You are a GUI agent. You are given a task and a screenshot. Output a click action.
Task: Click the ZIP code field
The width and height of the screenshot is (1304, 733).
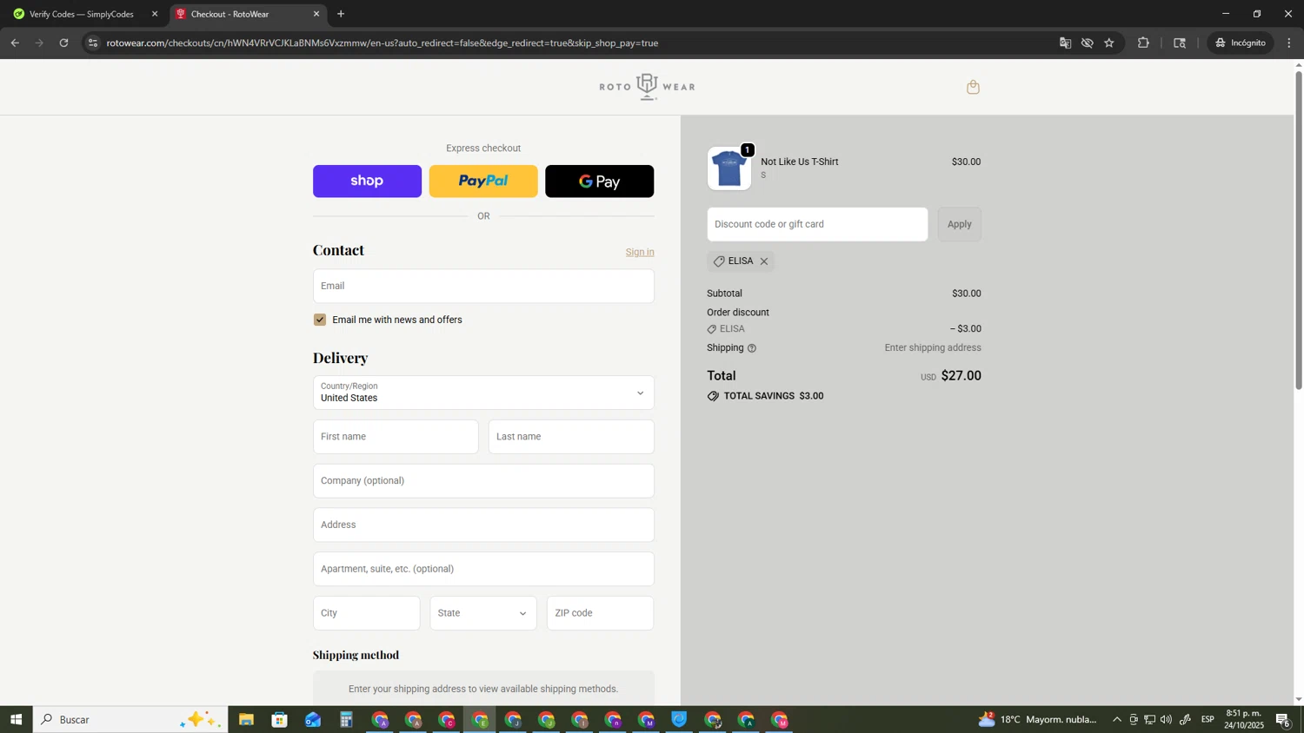tap(600, 613)
